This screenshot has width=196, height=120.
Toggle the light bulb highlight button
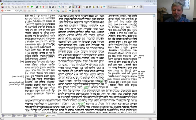73,7
